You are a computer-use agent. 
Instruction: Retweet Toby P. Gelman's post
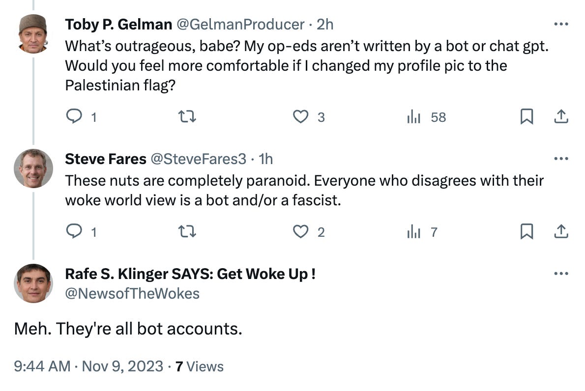[x=187, y=117]
